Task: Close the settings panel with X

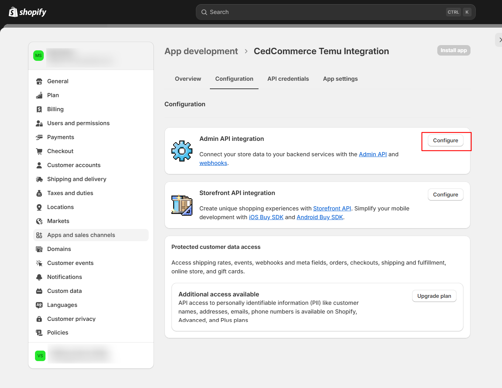Action: (500, 40)
